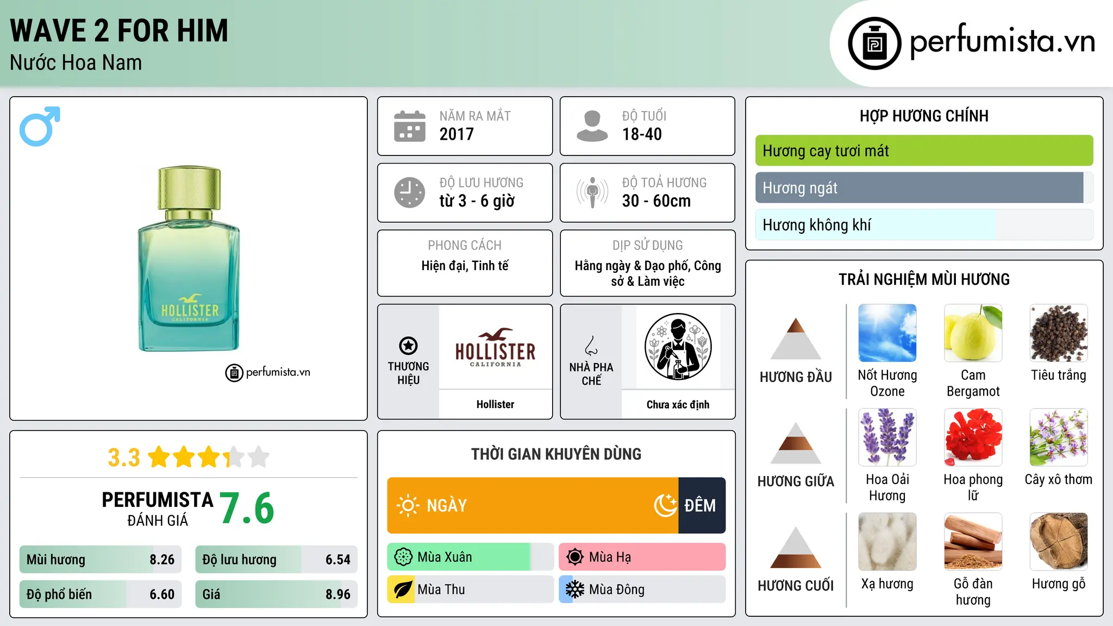Click the Độ lưu hương 6.54 score bar

276,560
